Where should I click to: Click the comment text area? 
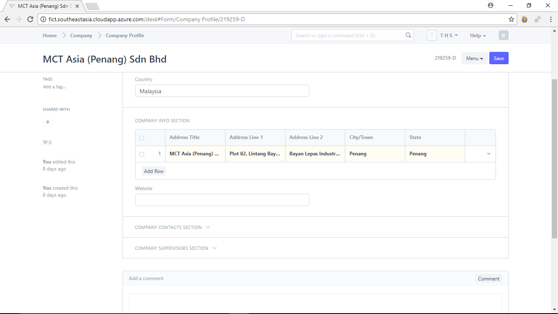315,303
